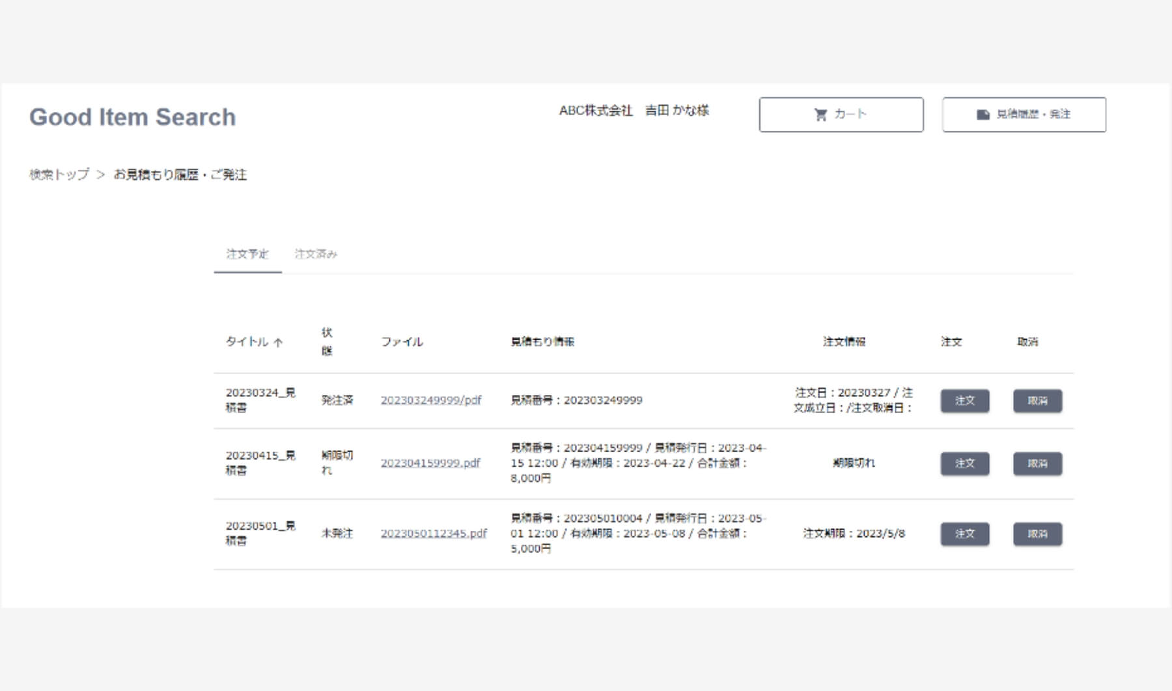
Task: Click the 状態 column header
Action: pyautogui.click(x=327, y=342)
